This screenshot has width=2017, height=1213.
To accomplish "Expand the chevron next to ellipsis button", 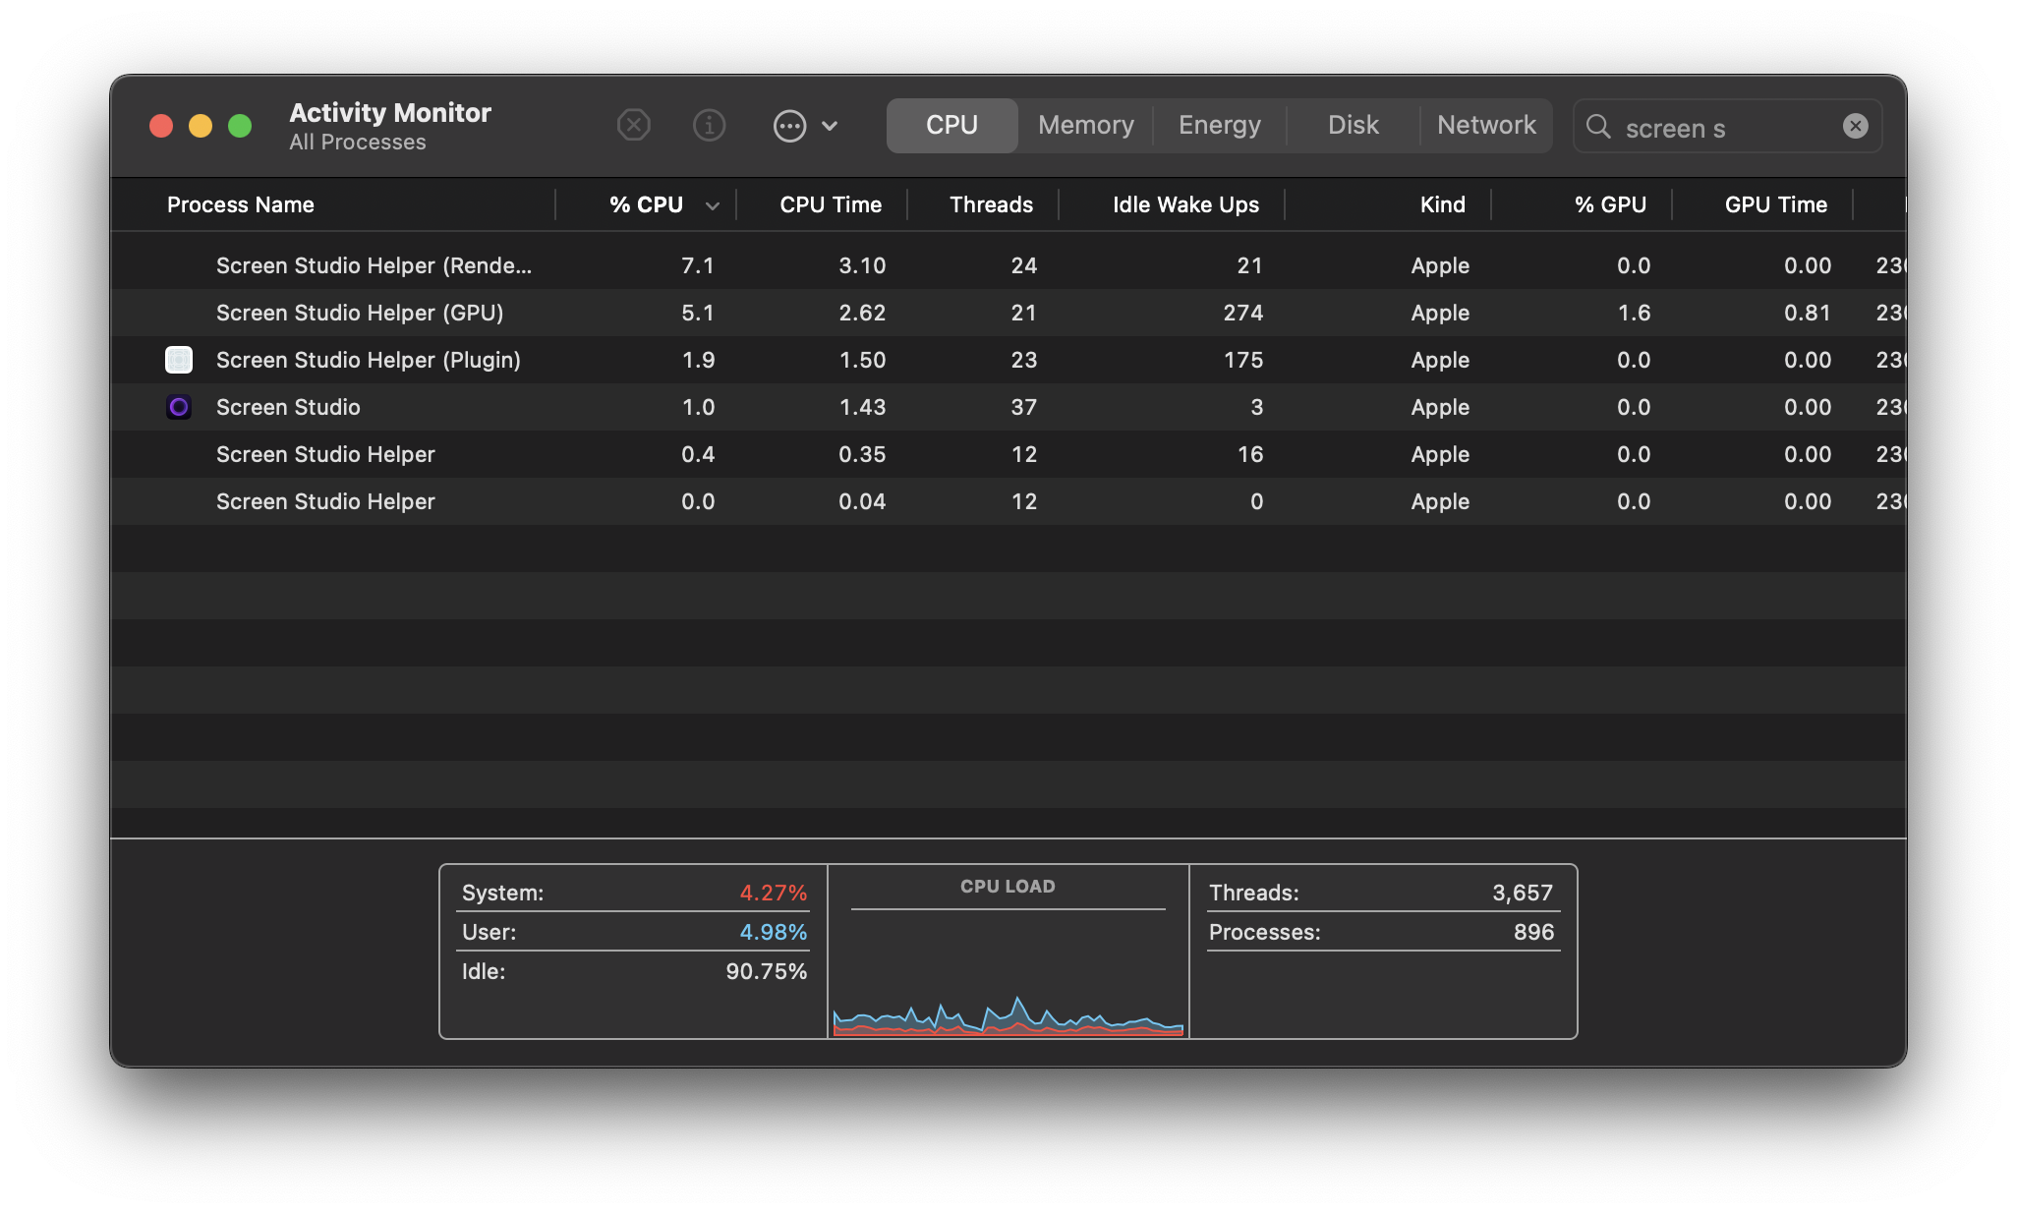I will pyautogui.click(x=830, y=126).
